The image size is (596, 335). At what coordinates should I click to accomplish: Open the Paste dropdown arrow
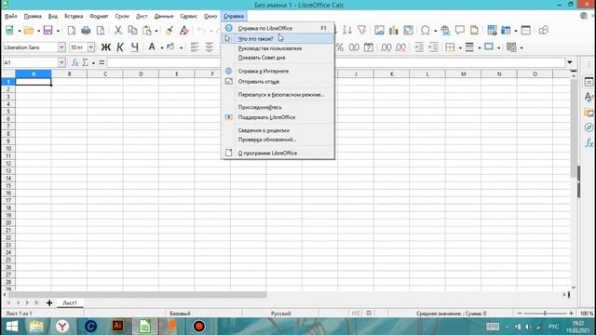coord(156,31)
